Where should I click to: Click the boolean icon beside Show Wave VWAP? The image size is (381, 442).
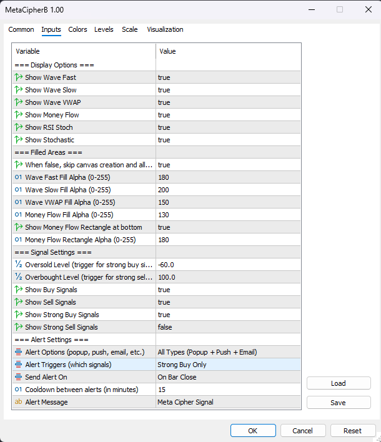click(19, 102)
